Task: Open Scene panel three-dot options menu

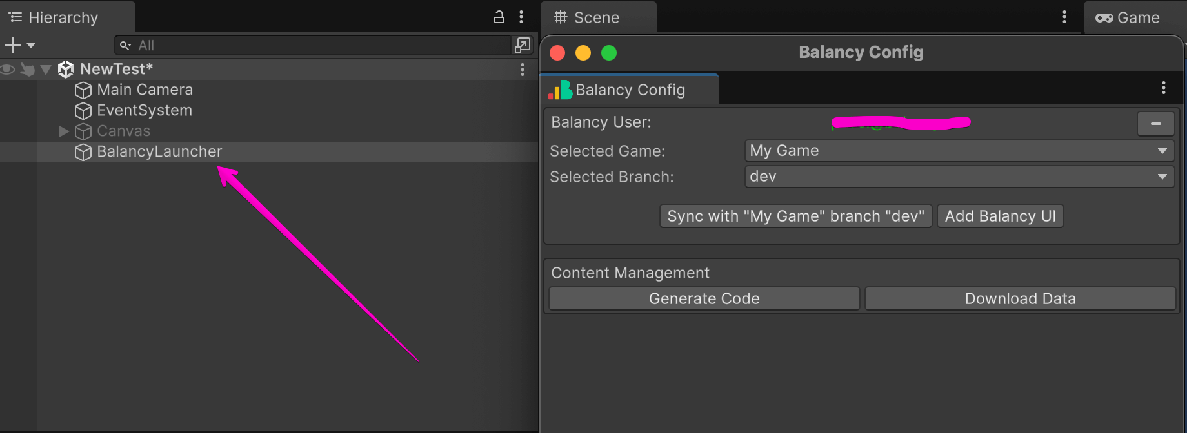Action: point(1064,17)
